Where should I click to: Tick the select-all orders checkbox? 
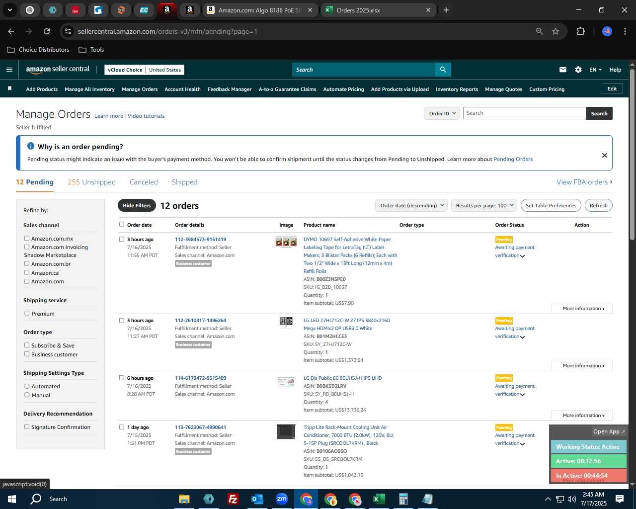[122, 224]
